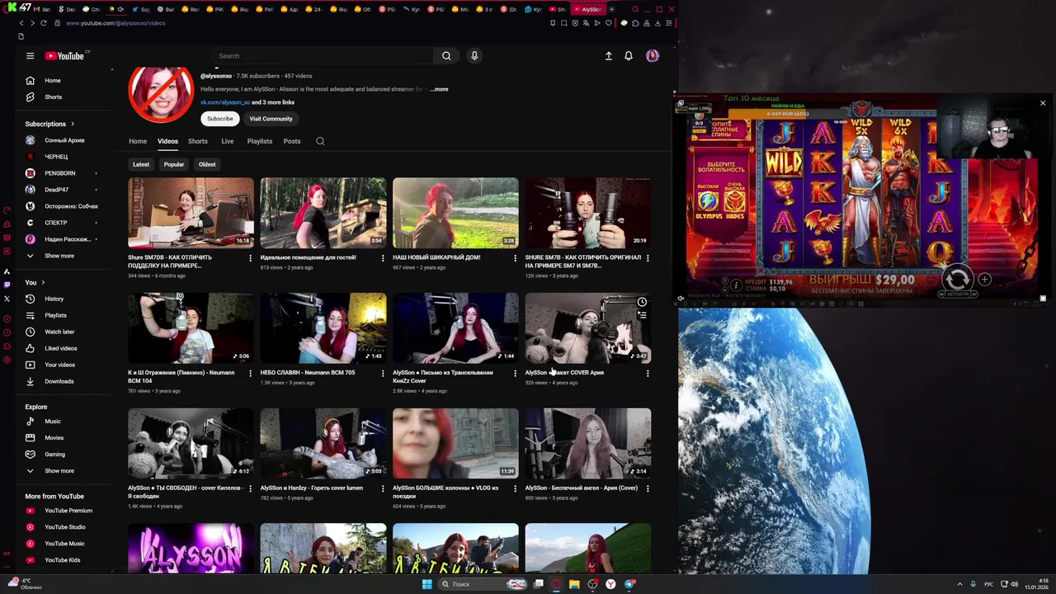Screen dimensions: 1056x594
Task: Click slot game spin button in stream
Action: tap(957, 278)
